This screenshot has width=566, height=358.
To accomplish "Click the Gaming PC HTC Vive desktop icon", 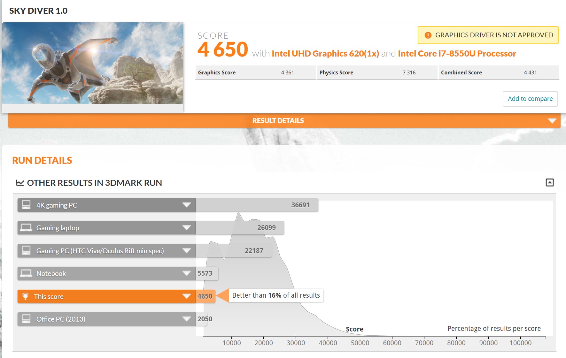I will coord(26,250).
